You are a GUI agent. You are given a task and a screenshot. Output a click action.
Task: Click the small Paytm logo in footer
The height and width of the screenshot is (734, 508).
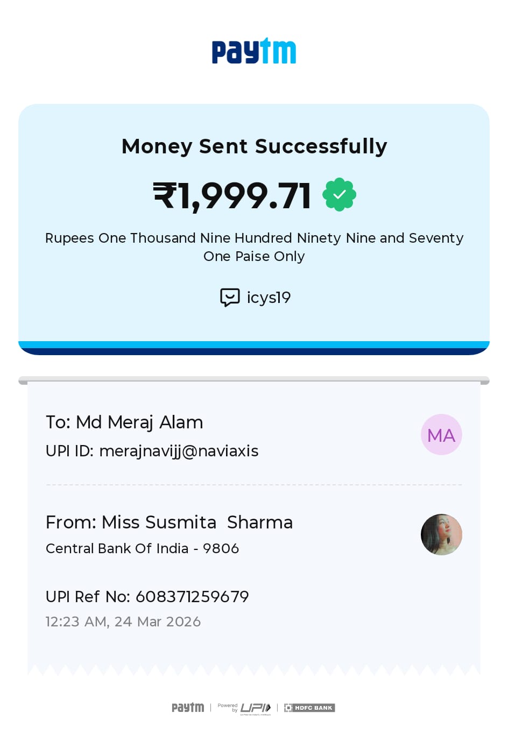188,707
